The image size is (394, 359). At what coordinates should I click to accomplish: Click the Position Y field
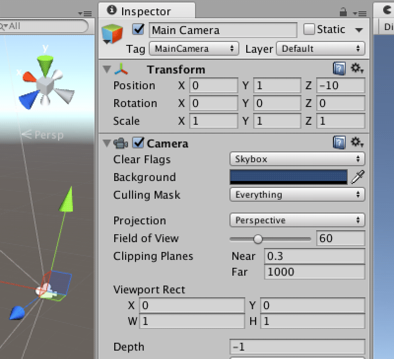(277, 85)
